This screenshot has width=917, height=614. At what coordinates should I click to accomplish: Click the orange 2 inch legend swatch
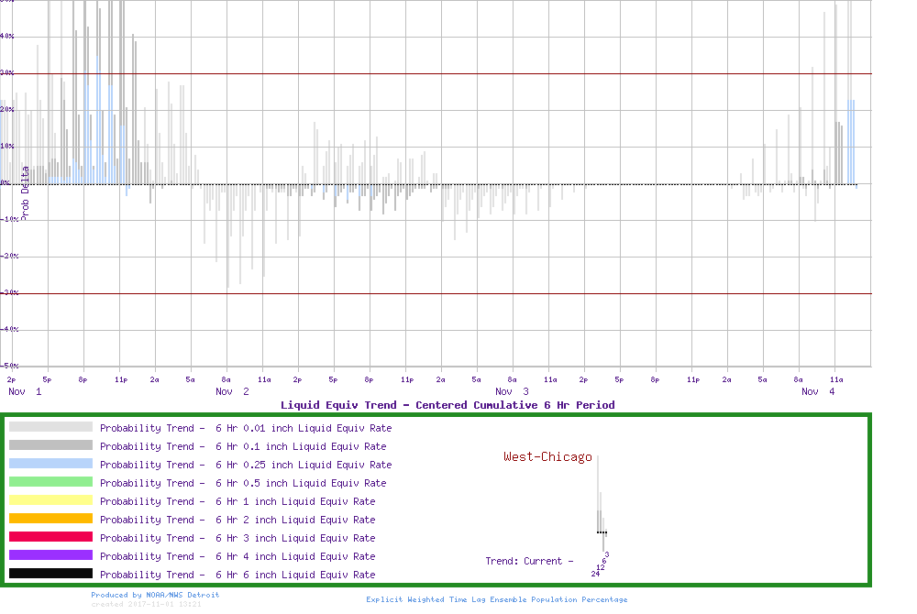pos(50,519)
